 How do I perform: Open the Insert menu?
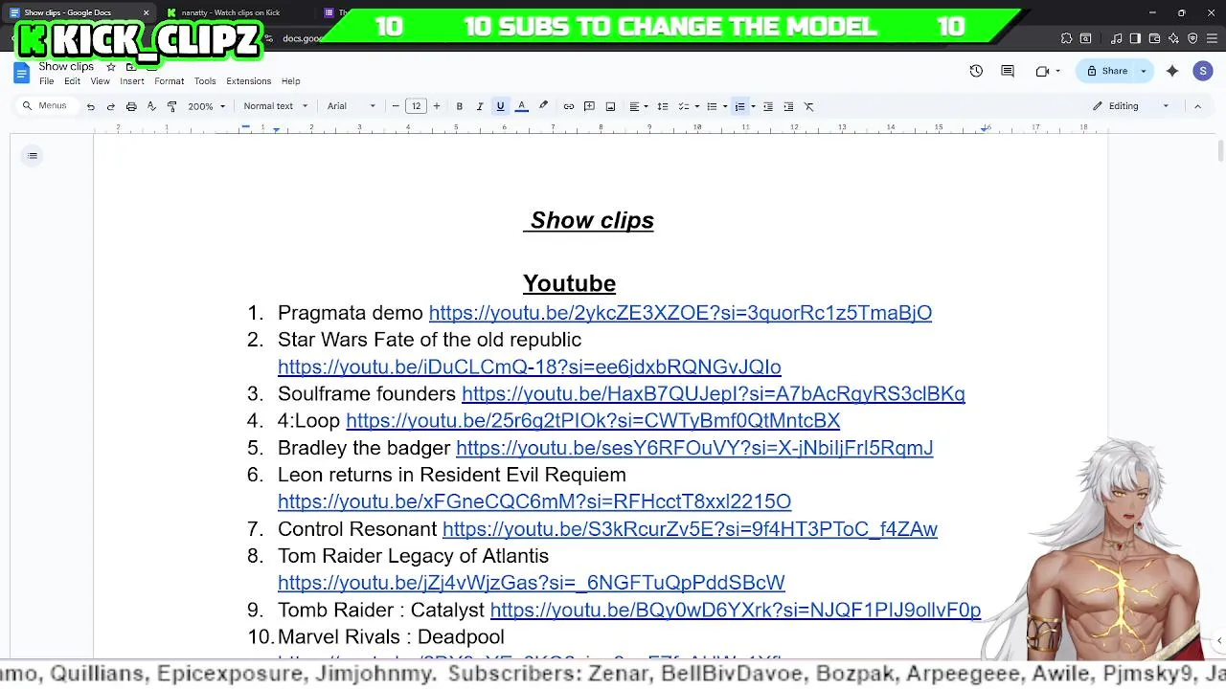tap(132, 81)
